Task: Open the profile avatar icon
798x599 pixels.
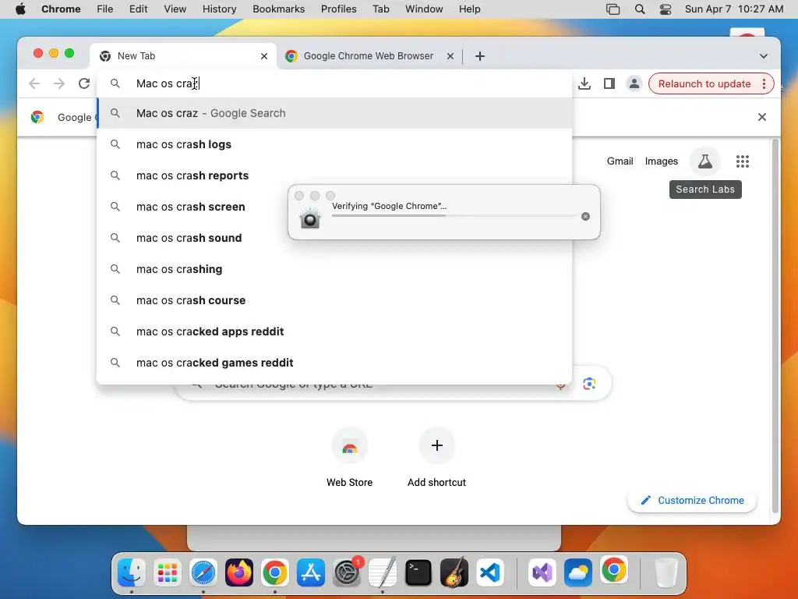Action: point(634,83)
